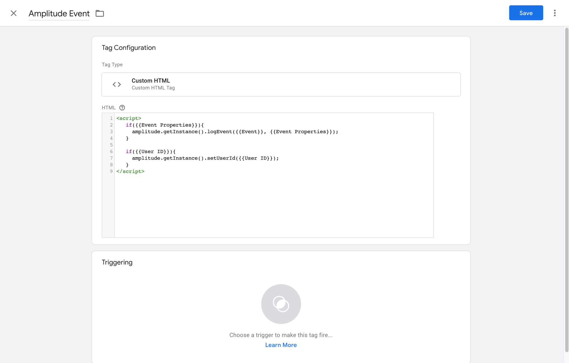Choose a trigger via the circular trigger icon

[281, 304]
